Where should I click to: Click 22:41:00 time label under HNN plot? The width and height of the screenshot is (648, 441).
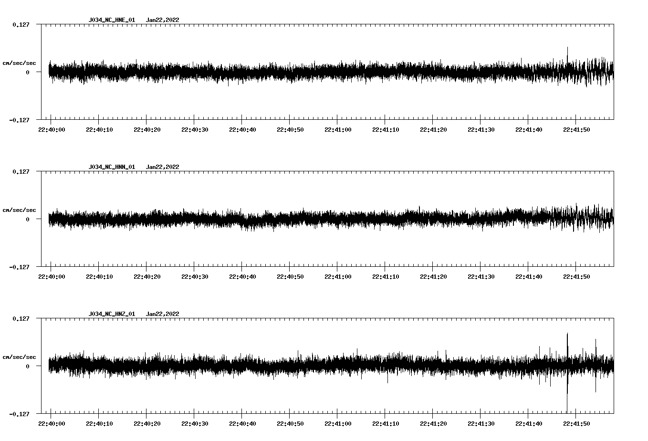click(x=338, y=277)
